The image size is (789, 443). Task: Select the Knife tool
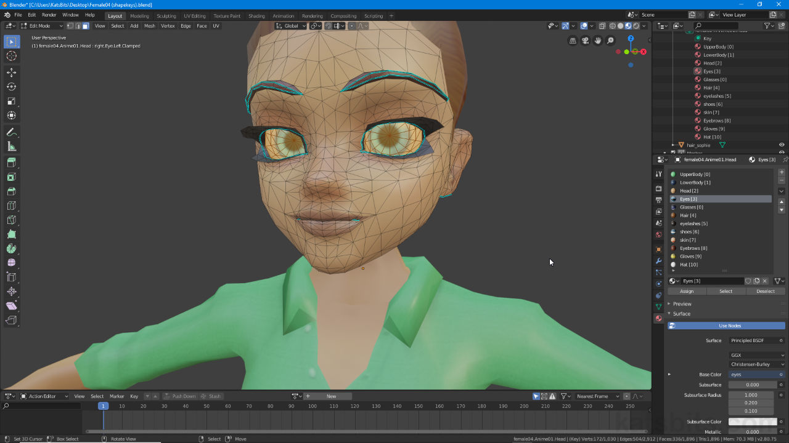point(11,220)
